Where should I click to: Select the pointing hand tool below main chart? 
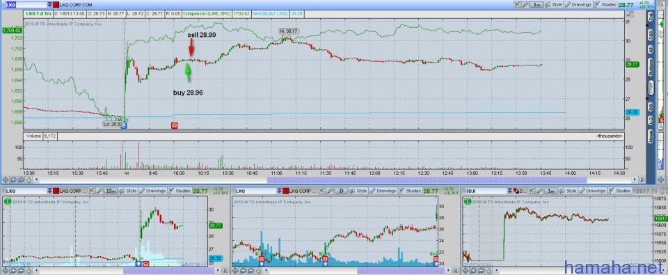tap(29, 180)
